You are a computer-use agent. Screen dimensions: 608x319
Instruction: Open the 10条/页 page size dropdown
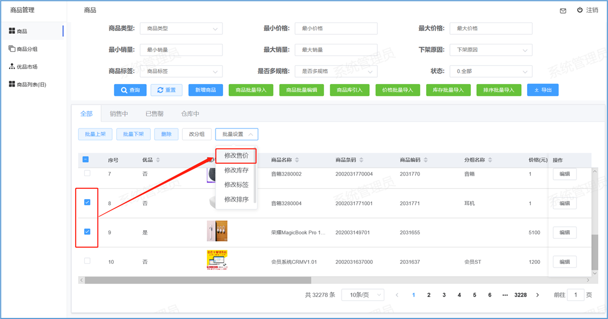pyautogui.click(x=363, y=295)
